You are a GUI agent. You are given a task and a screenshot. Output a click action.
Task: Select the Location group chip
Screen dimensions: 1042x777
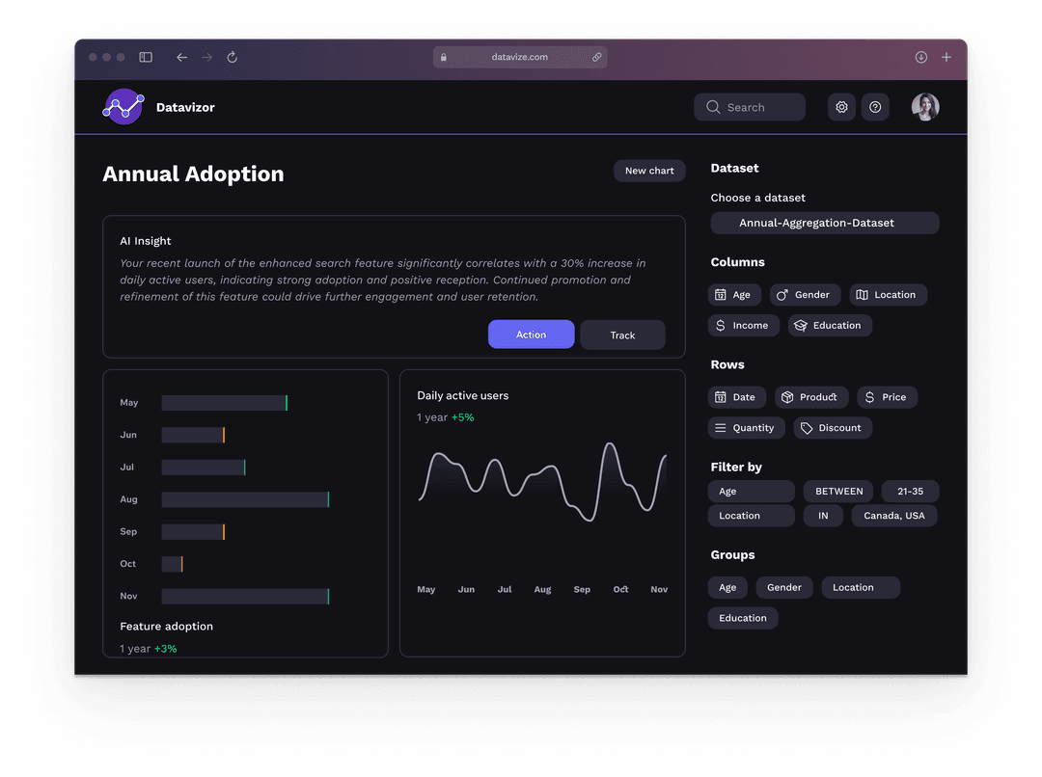point(860,587)
